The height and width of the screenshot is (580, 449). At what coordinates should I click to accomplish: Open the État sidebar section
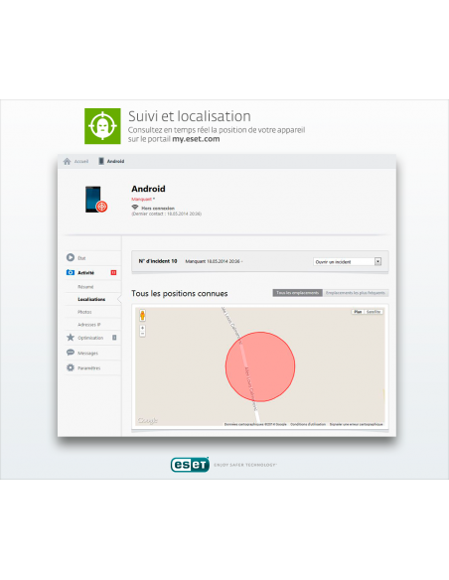(x=92, y=258)
